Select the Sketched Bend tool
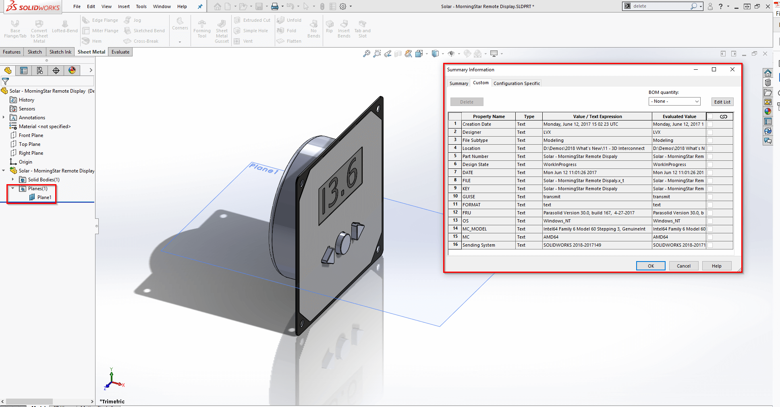This screenshot has width=780, height=407. [x=144, y=31]
